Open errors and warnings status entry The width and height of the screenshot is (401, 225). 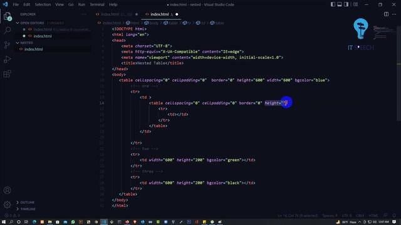[12, 216]
